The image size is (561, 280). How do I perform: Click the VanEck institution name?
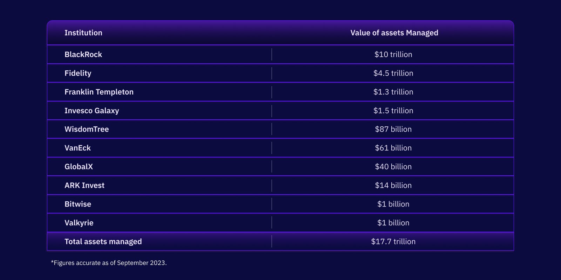(77, 148)
